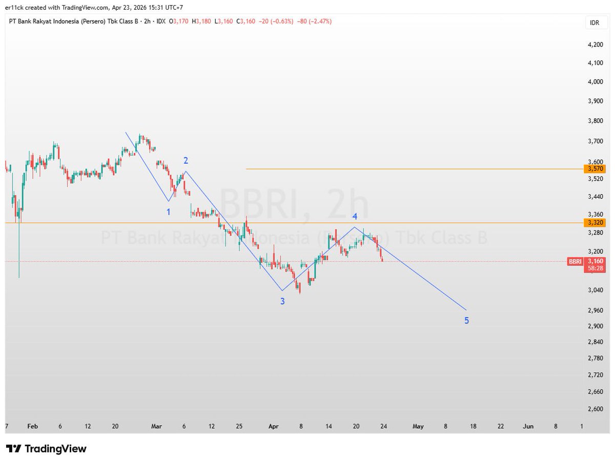The image size is (615, 464).
Task: Click 4,100 on the price axis
Action: [x=596, y=63]
